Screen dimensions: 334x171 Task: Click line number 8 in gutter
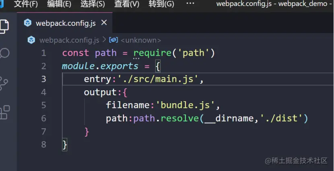pyautogui.click(x=44, y=144)
